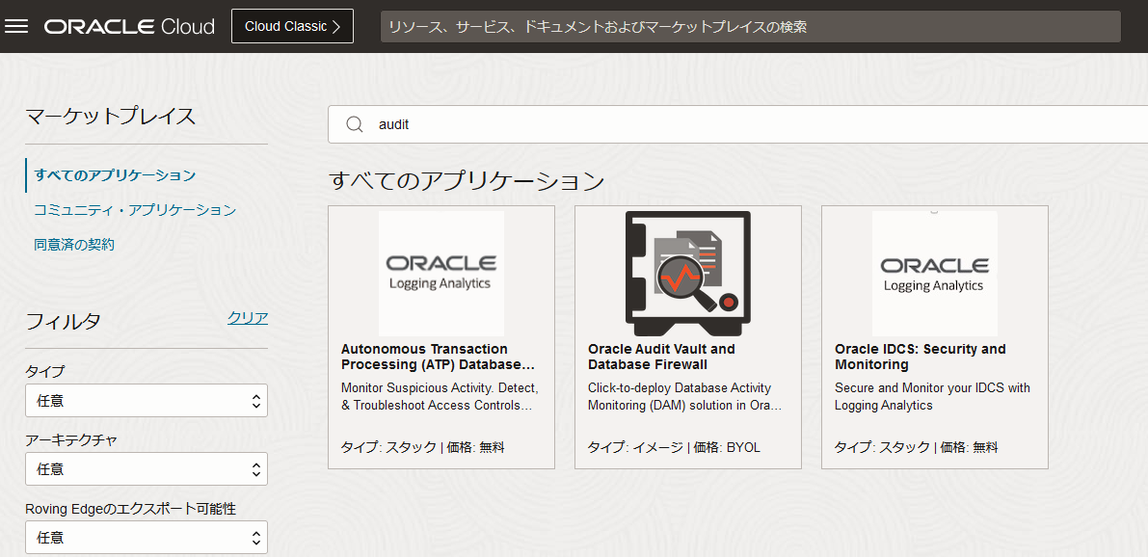Select すべてのアプリケーション in sidebar
Screen dimensions: 1148x557
(115, 175)
